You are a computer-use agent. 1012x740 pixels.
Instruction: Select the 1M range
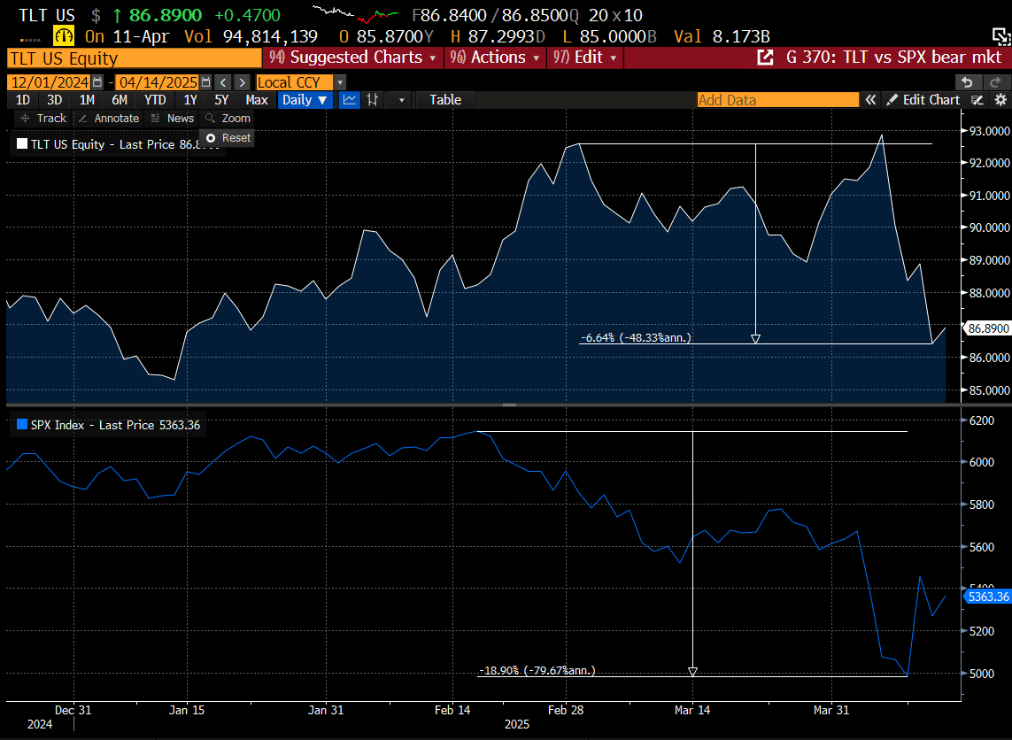click(x=87, y=100)
